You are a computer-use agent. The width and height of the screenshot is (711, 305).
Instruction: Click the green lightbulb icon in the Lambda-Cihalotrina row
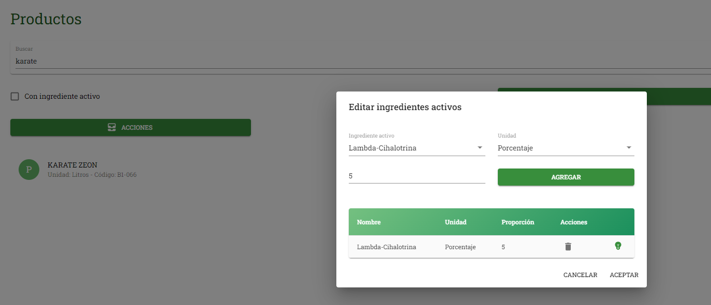(617, 246)
